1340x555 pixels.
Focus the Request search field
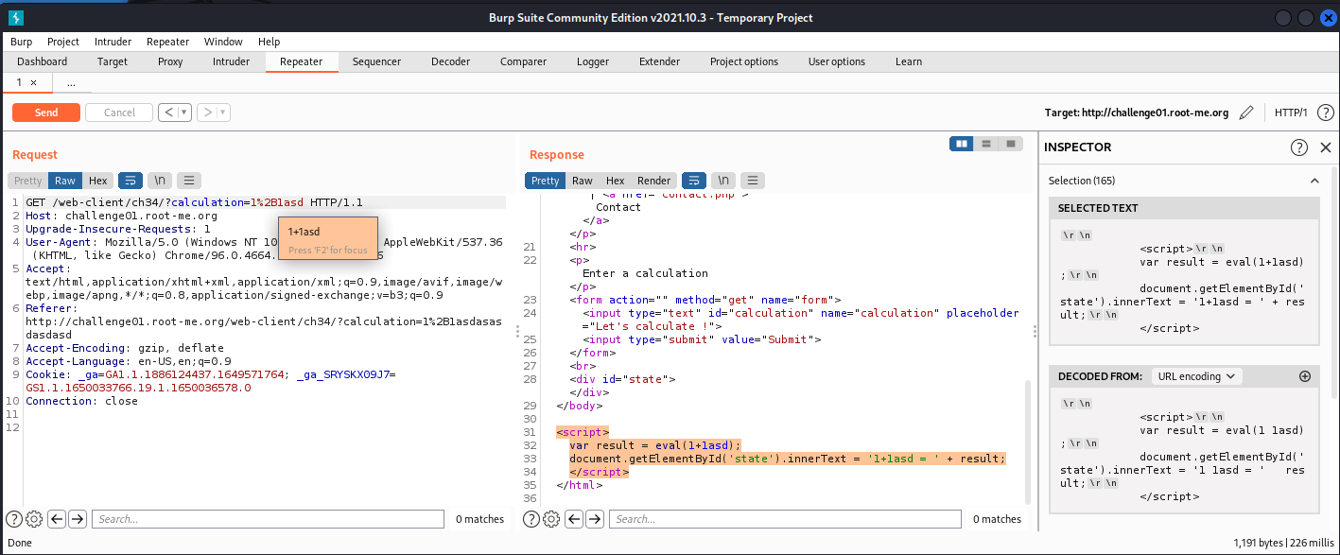pos(268,518)
